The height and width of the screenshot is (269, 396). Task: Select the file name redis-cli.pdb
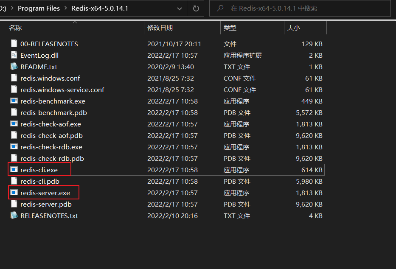click(40, 181)
